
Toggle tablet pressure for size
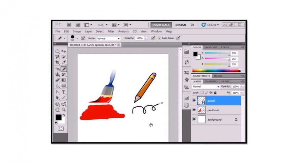tap(178, 38)
